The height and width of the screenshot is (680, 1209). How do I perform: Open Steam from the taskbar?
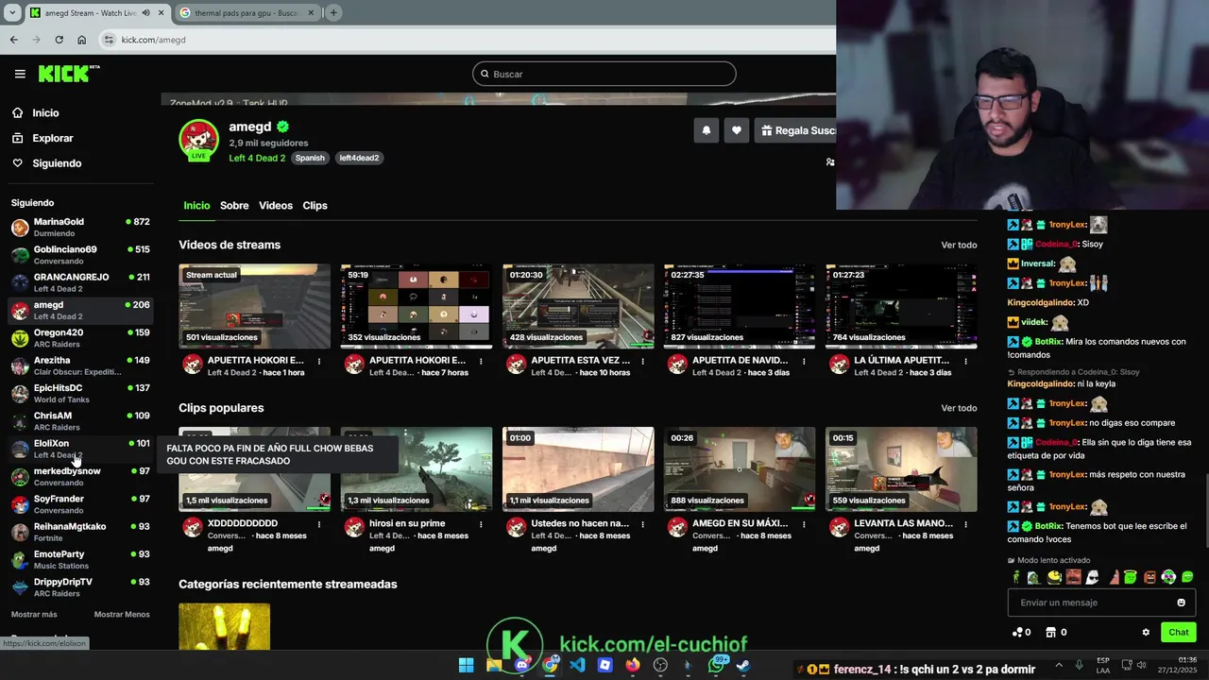[743, 665]
